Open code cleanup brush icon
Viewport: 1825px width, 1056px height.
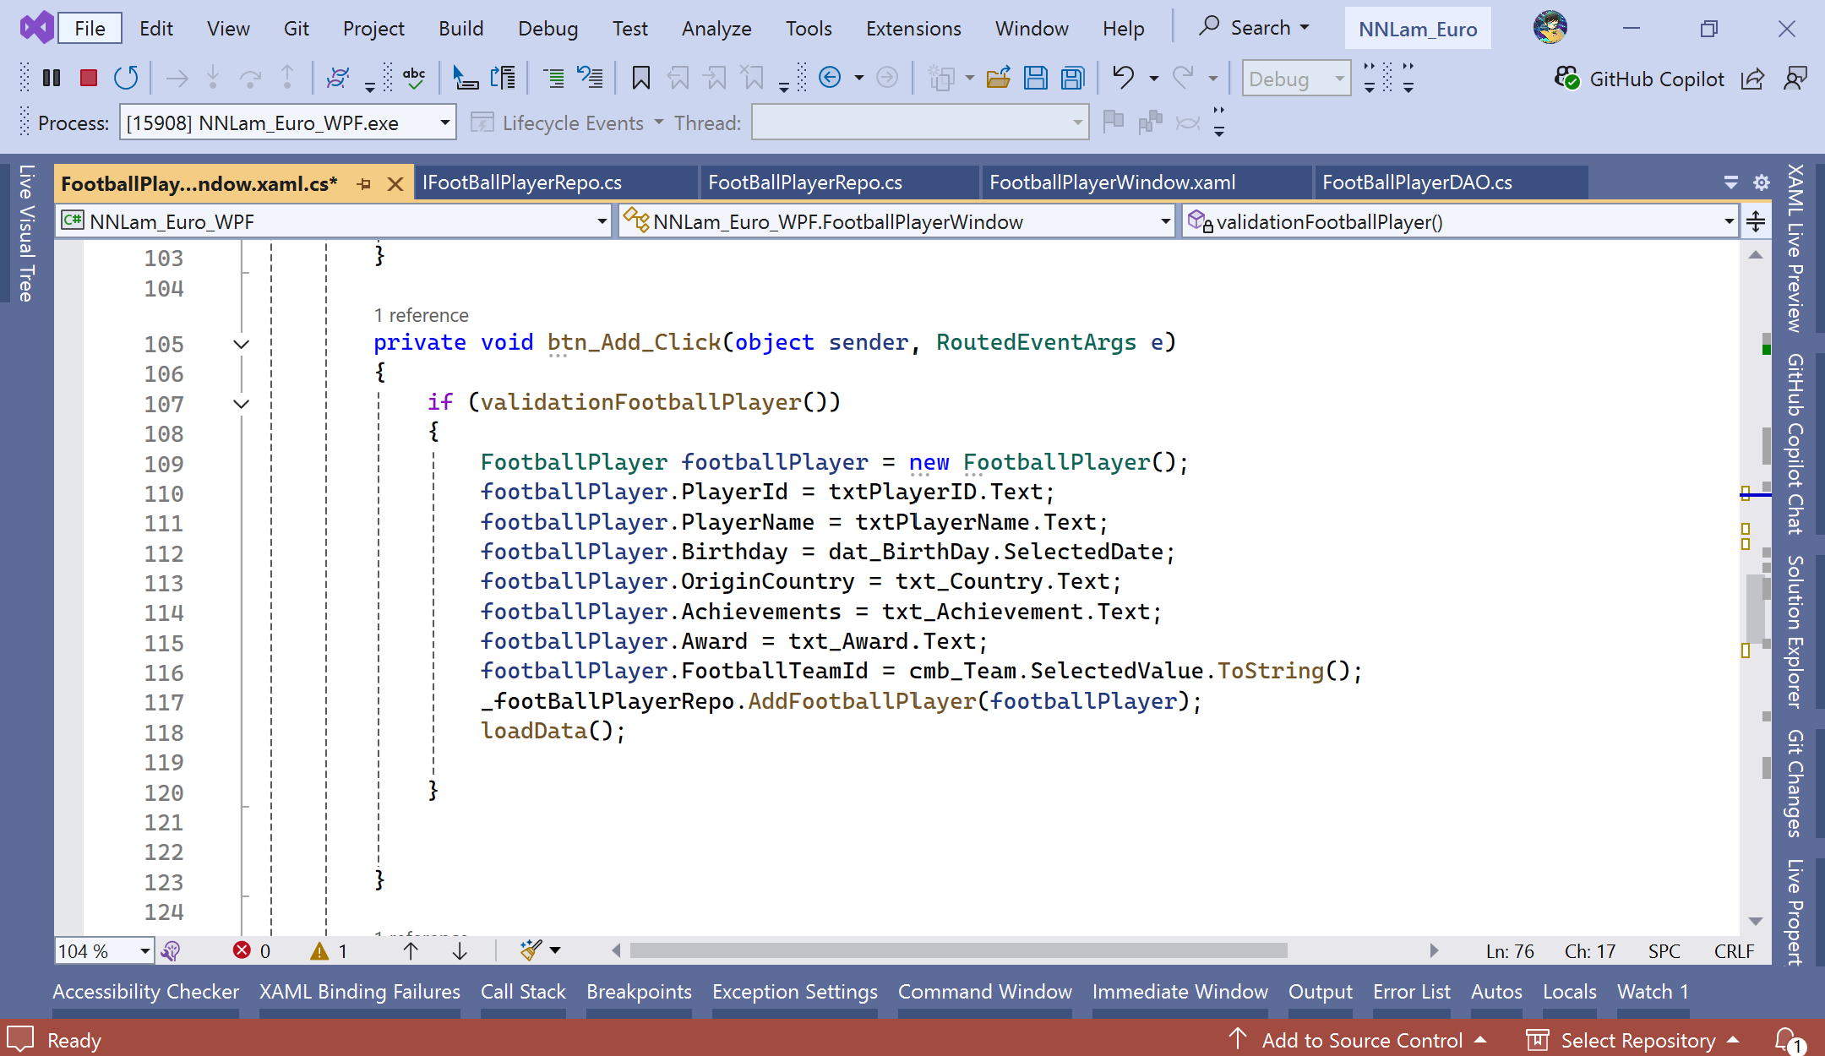pyautogui.click(x=531, y=950)
